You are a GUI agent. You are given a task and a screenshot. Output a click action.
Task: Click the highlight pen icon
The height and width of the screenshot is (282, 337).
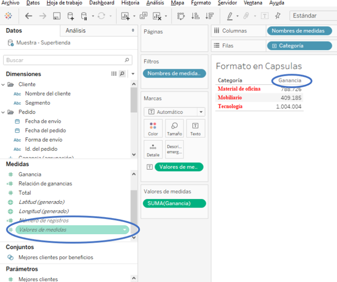click(229, 16)
